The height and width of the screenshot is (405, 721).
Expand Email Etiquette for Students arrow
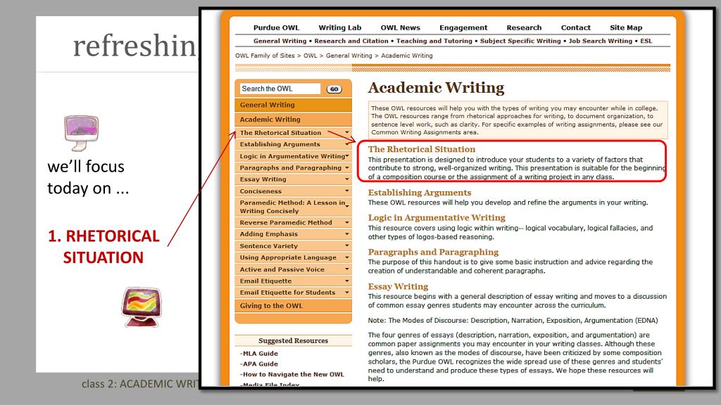point(347,292)
